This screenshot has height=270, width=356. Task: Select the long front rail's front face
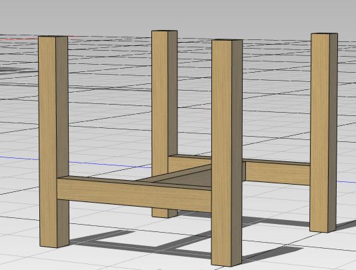click(x=134, y=195)
